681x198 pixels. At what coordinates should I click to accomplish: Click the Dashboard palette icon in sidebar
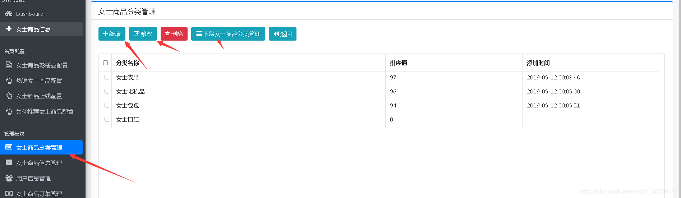coord(9,14)
